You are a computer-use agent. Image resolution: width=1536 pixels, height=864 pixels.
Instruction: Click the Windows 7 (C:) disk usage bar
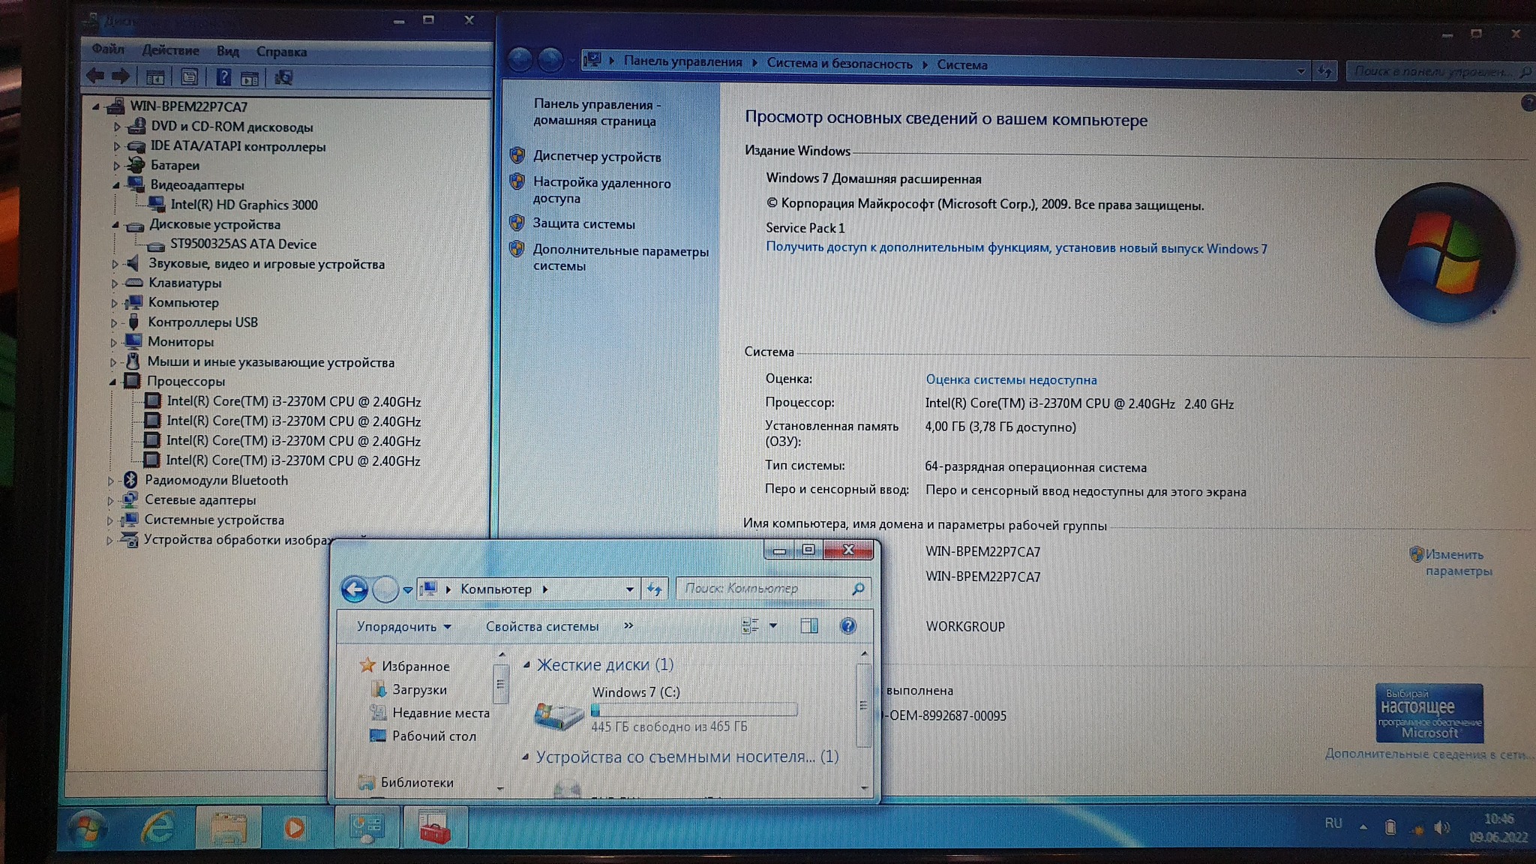click(694, 709)
